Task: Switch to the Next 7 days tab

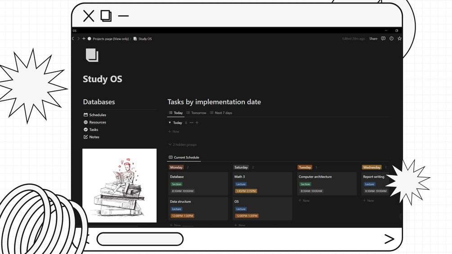Action: [x=221, y=113]
